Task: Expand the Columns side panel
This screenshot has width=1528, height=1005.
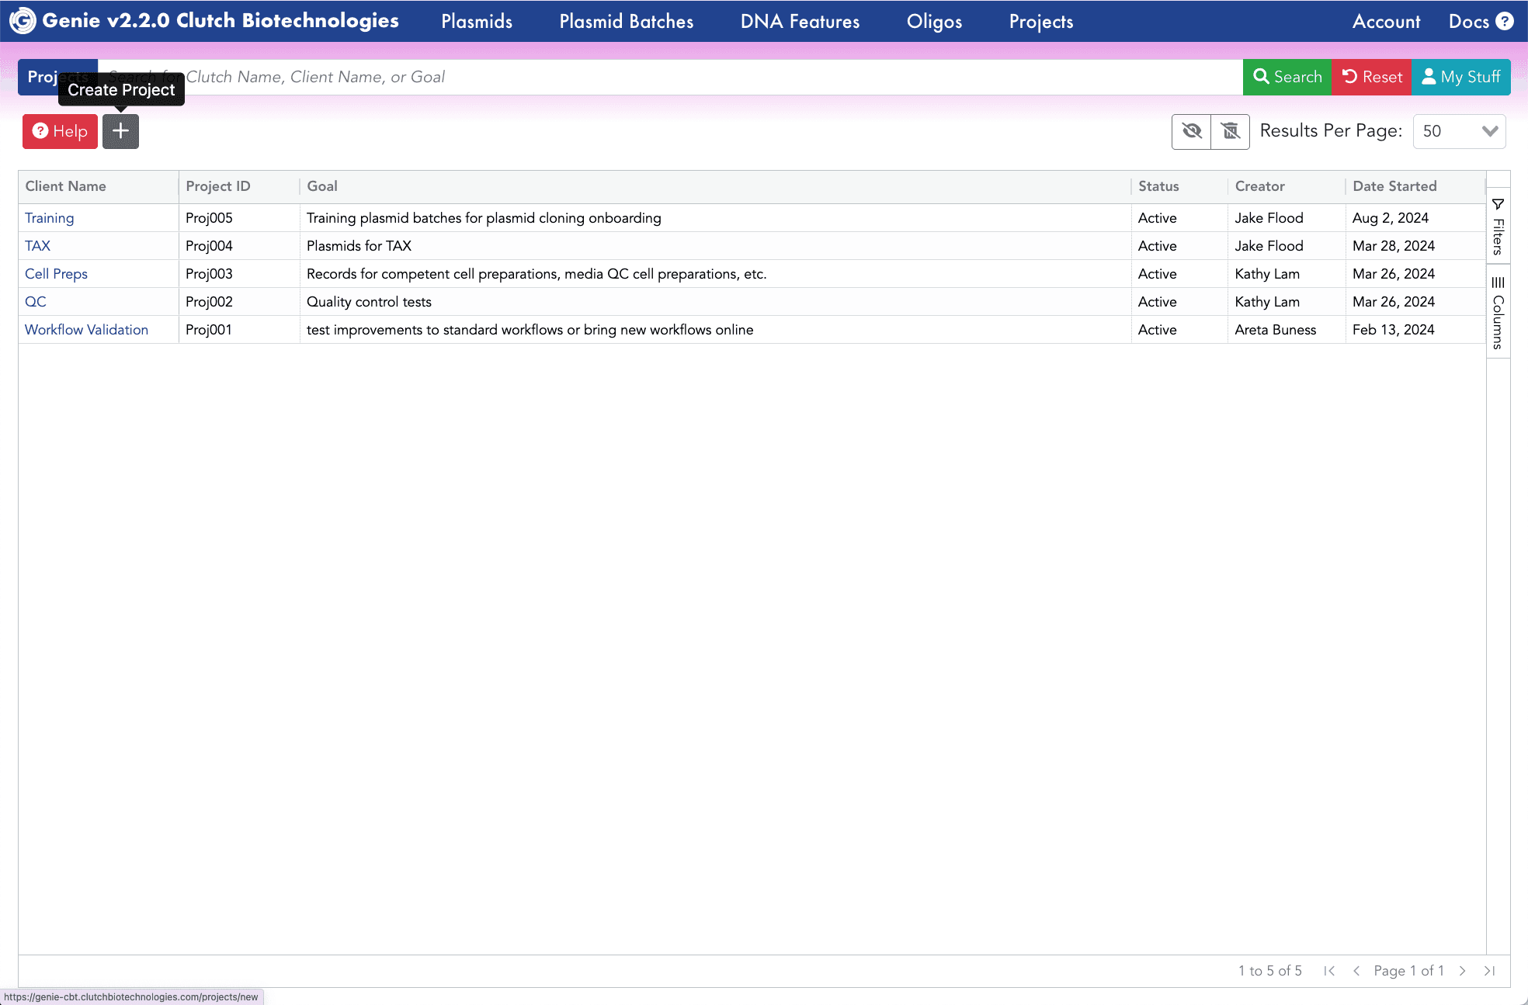Action: [x=1498, y=312]
